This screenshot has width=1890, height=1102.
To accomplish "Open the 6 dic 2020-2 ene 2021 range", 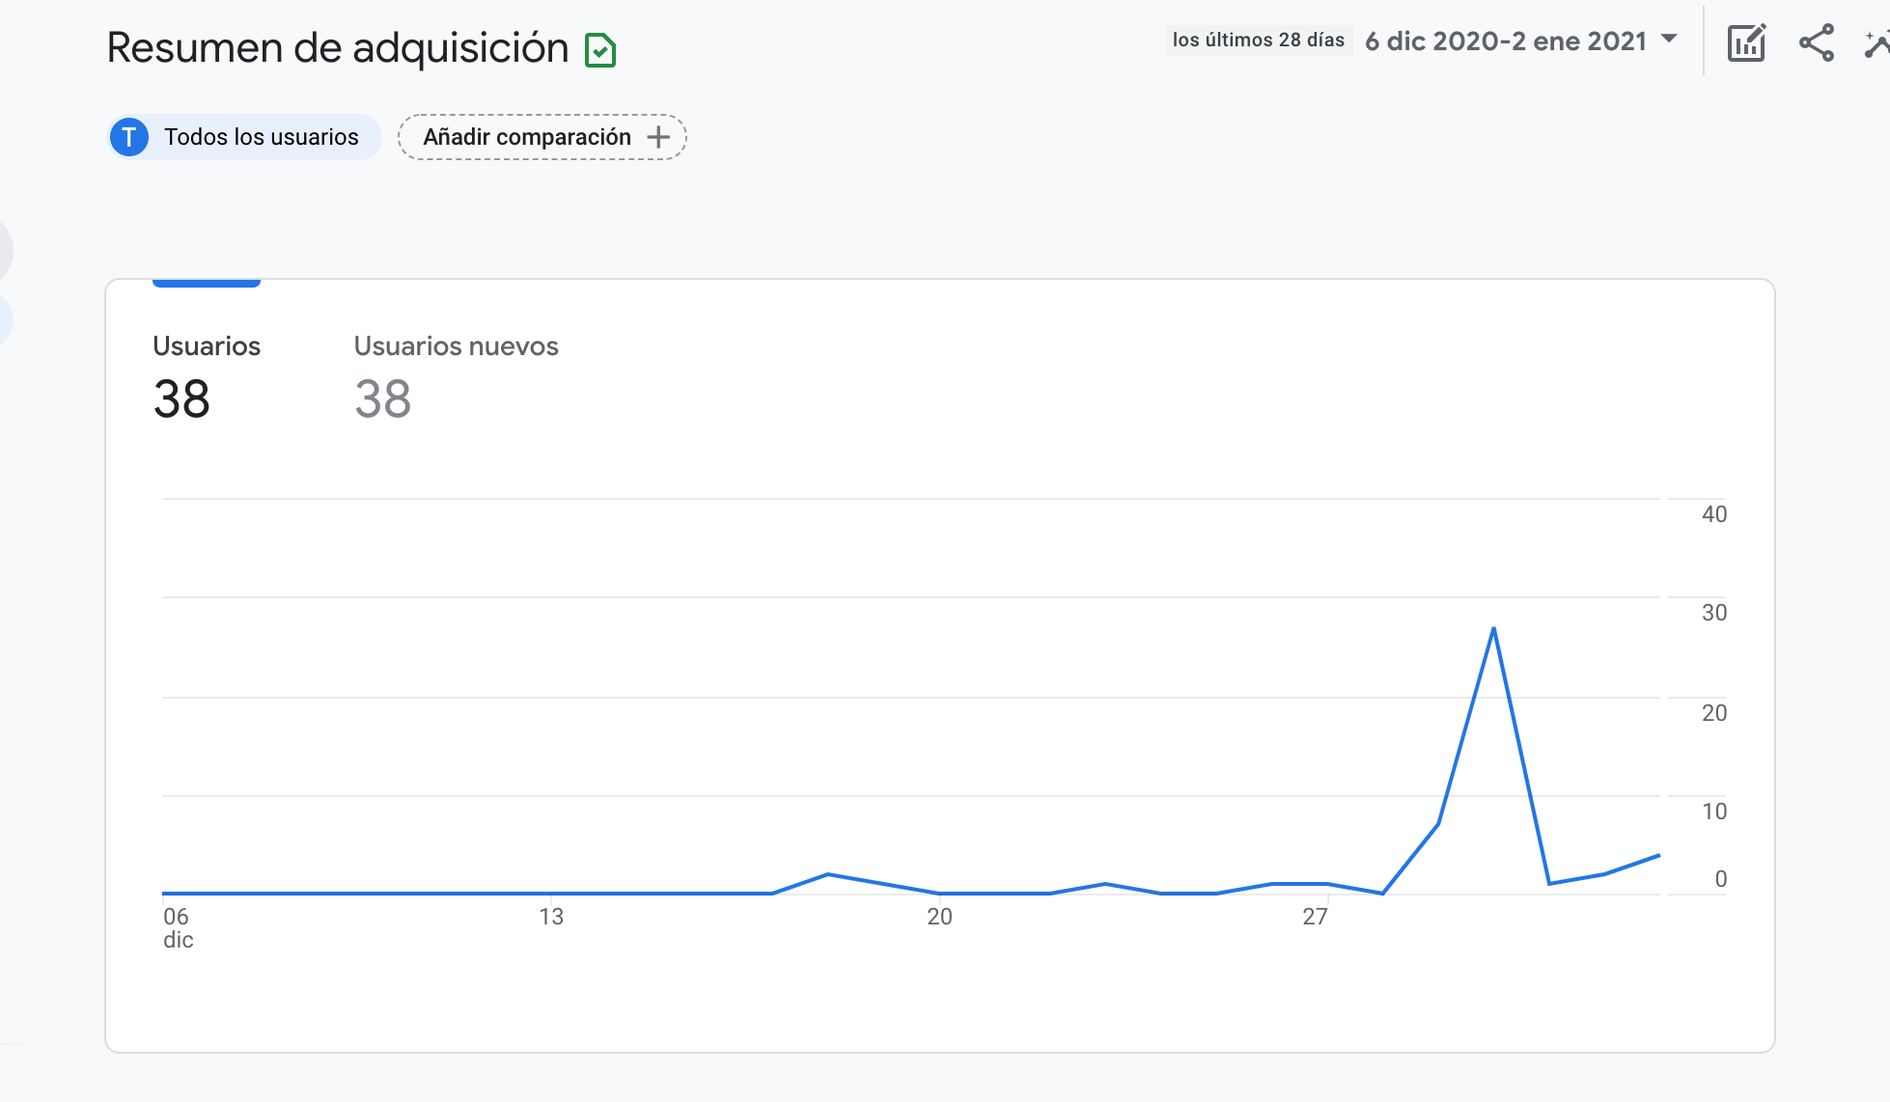I will click(1505, 41).
